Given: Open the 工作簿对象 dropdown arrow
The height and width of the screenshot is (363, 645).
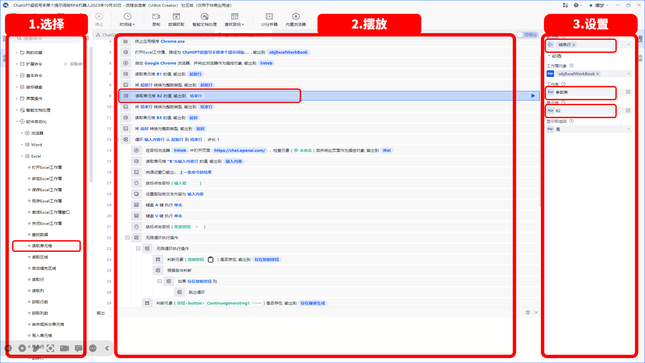Looking at the screenshot, I should (628, 74).
